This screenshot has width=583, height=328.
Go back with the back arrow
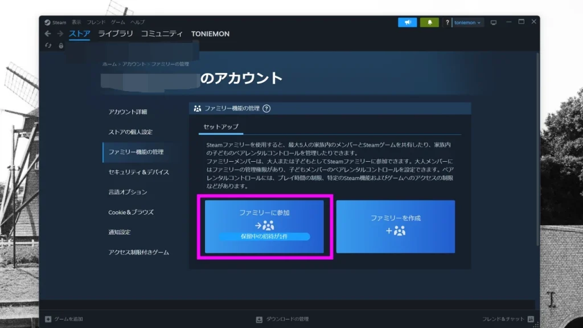(48, 34)
